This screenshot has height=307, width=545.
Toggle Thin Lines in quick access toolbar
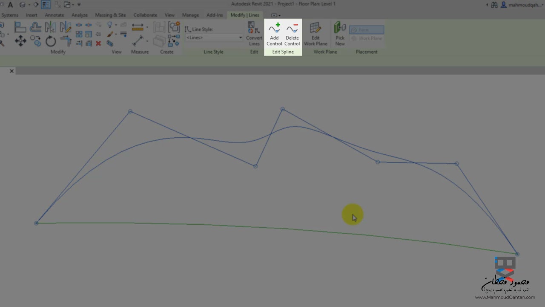point(46,5)
